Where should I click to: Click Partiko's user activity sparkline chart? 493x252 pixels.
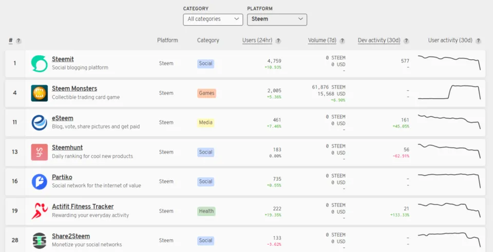pos(449,180)
